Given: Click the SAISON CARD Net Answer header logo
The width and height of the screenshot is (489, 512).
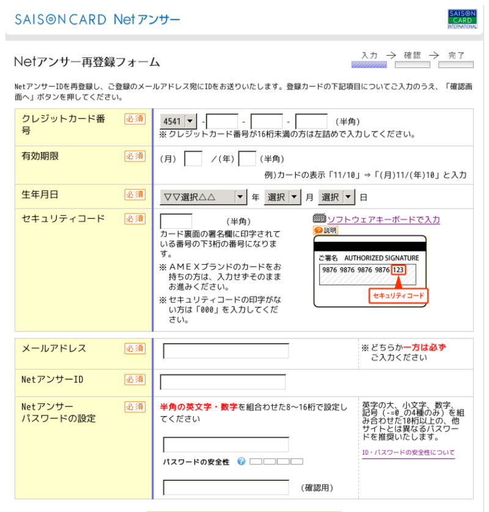Looking at the screenshot, I should click(97, 19).
